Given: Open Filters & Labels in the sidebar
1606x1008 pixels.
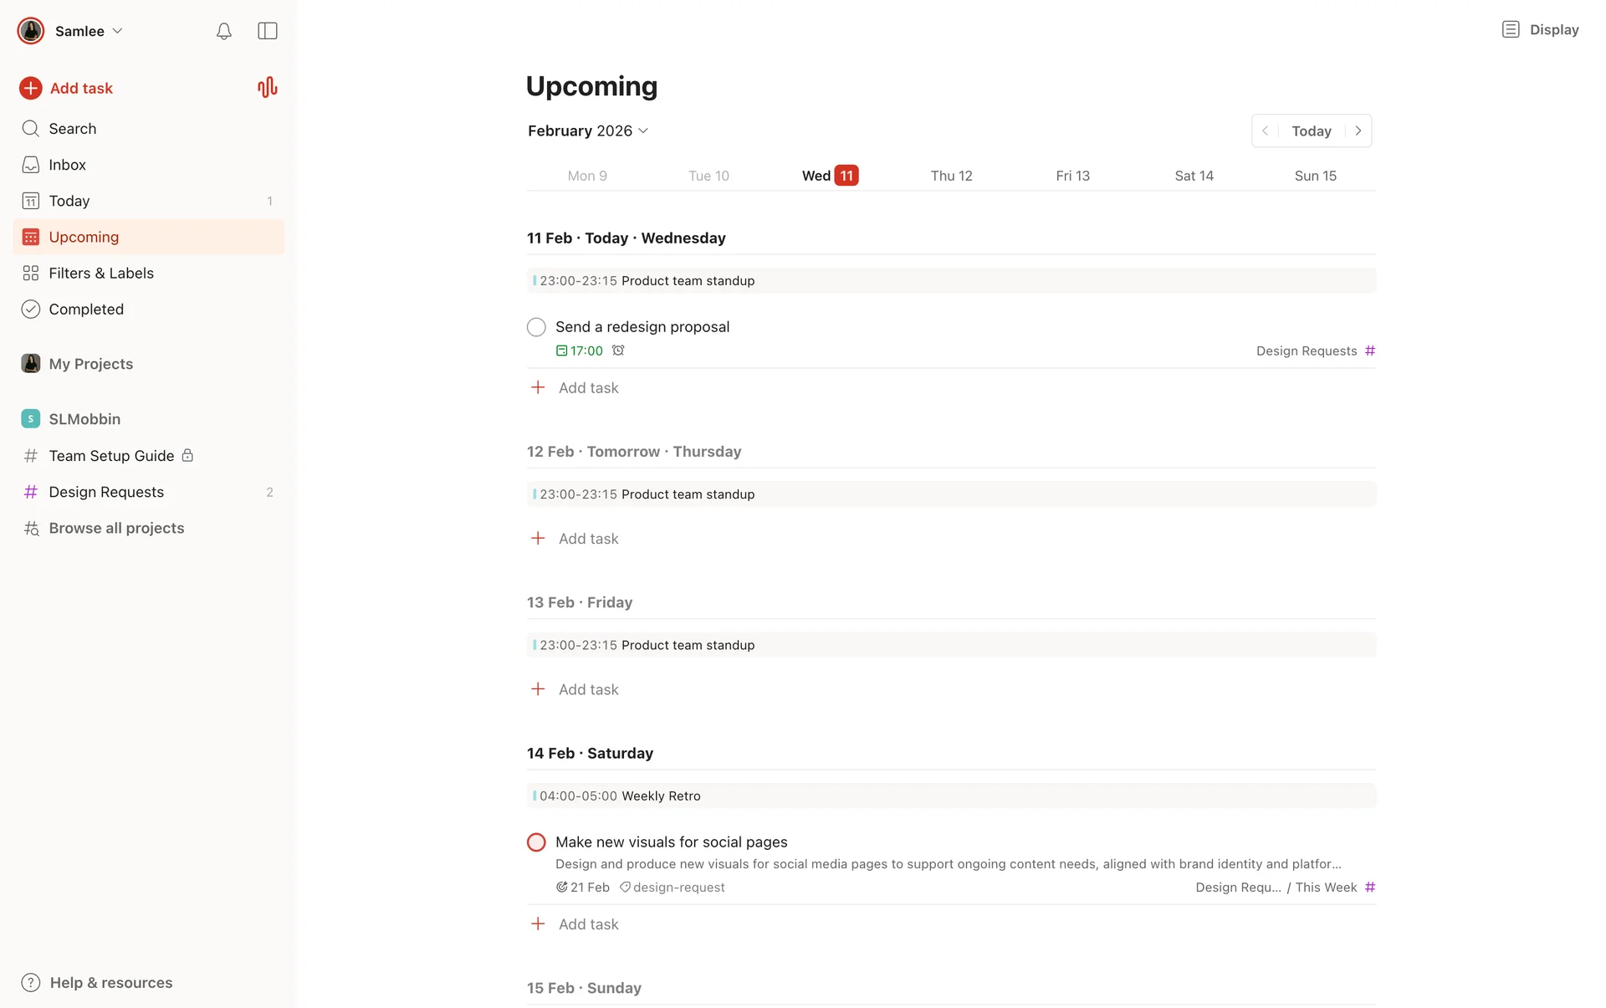Looking at the screenshot, I should click(100, 273).
